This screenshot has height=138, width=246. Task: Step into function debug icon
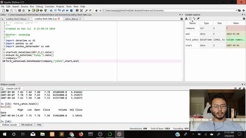[59, 10]
